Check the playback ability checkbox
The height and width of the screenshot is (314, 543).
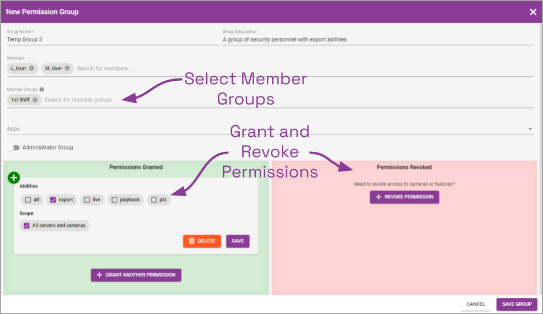coord(114,200)
